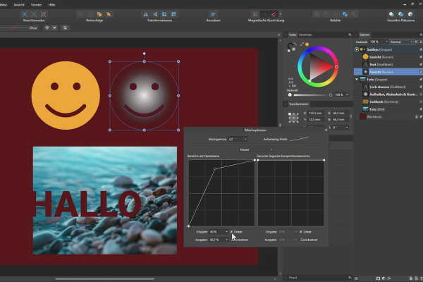Click third Gezieltes Platzieren icon
Viewport: 423px width, 282px height.
pos(410,14)
